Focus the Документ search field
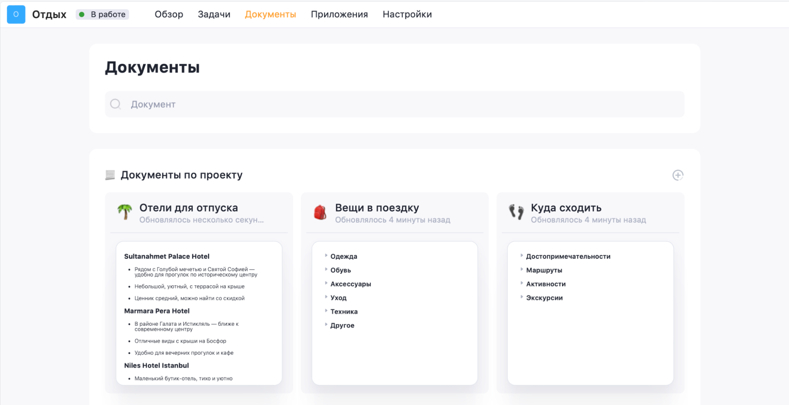This screenshot has height=405, width=789. (395, 104)
